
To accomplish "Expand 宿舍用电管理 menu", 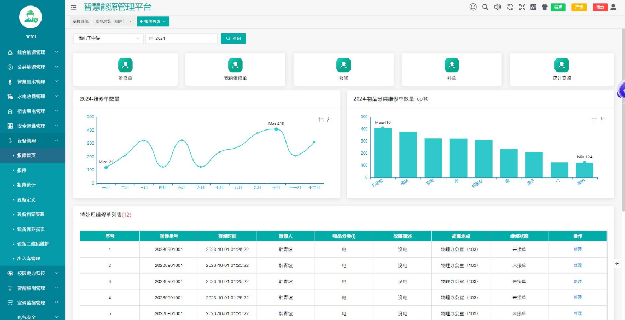I will point(32,111).
